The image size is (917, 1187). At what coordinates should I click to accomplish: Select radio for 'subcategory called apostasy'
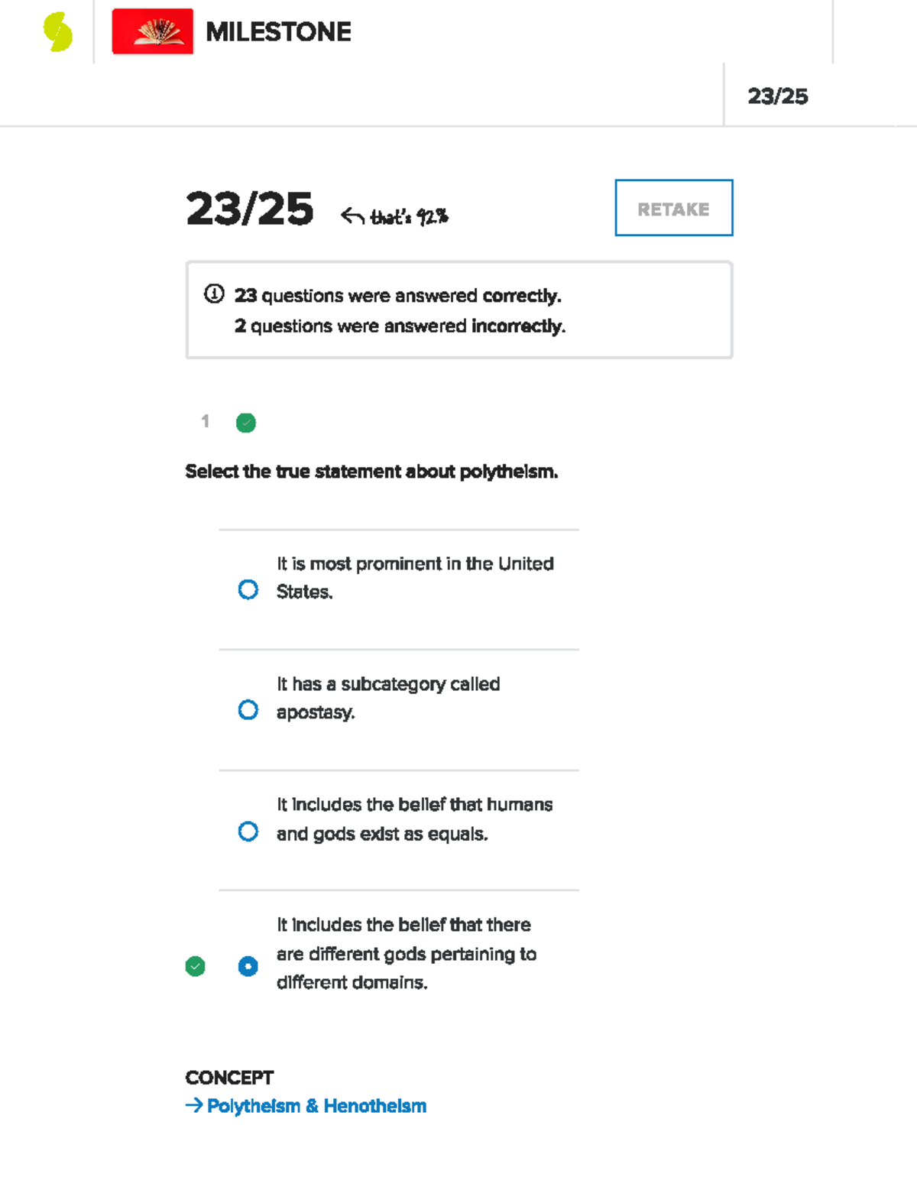(x=248, y=710)
